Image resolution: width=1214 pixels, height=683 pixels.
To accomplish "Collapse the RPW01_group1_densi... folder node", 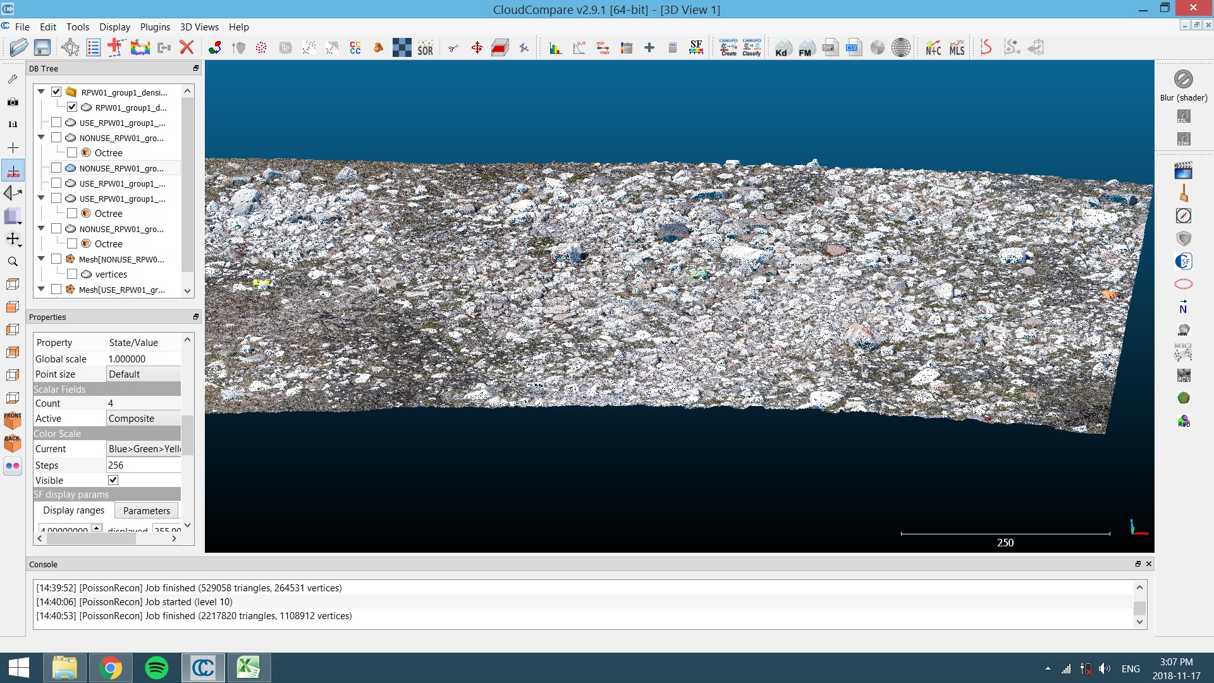I will pyautogui.click(x=41, y=92).
